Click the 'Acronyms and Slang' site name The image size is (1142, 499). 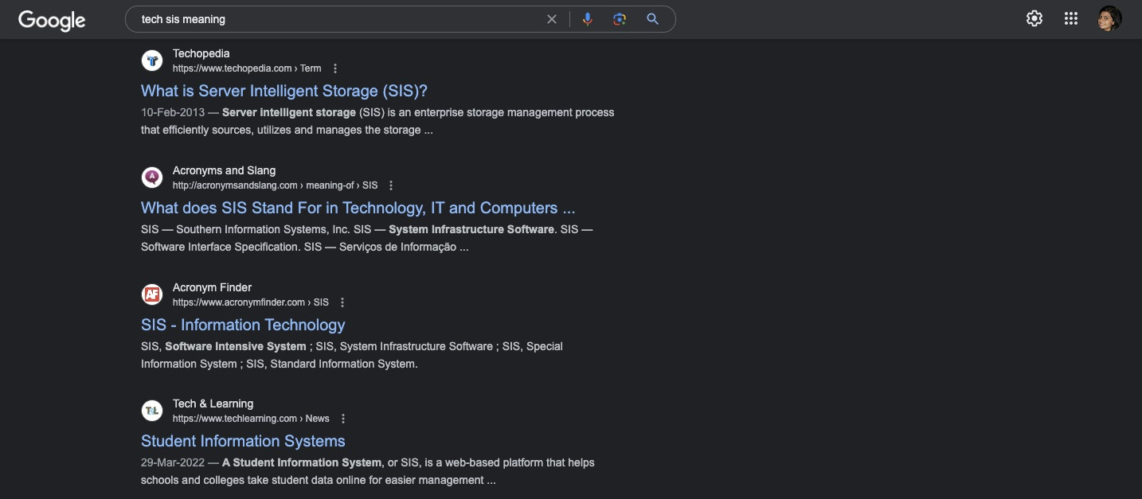[x=224, y=170]
